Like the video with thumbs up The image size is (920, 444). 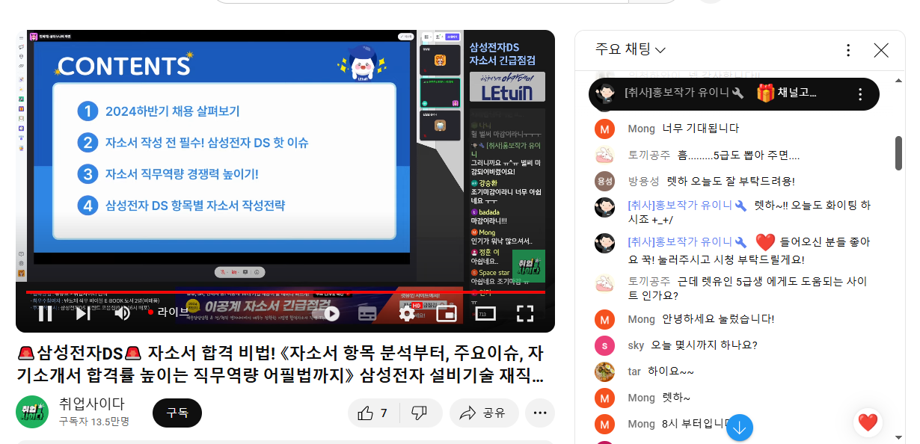point(373,413)
